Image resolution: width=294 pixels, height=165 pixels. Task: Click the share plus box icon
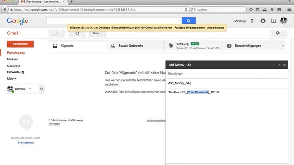[273, 21]
